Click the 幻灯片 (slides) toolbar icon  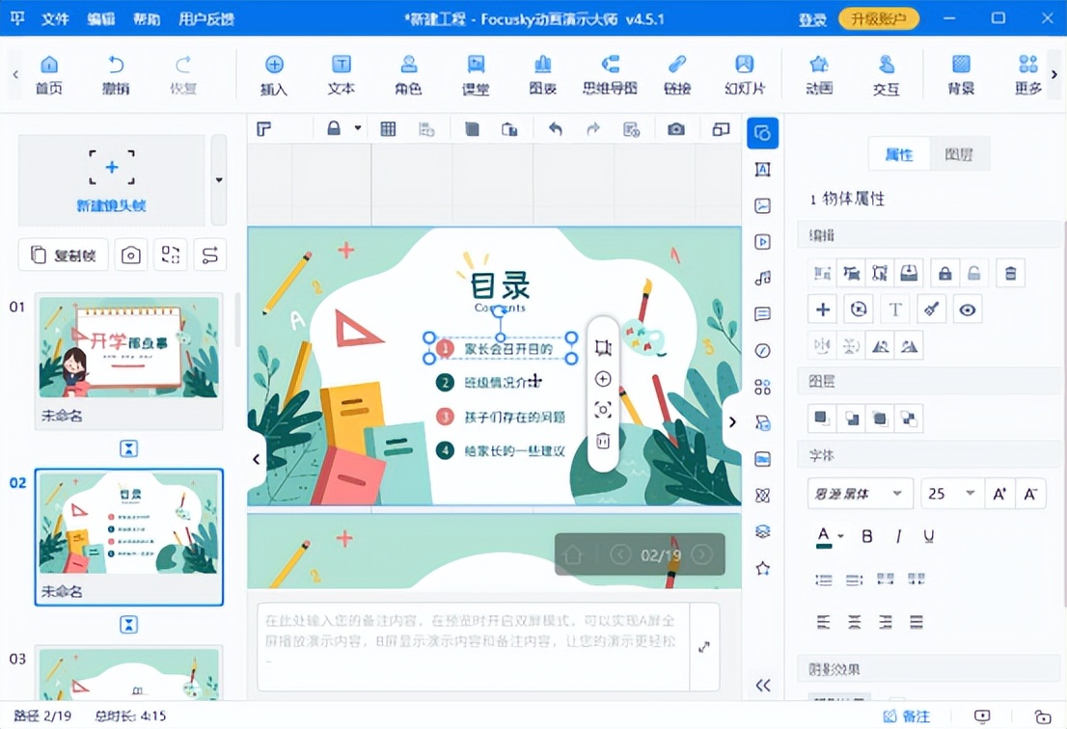(x=743, y=74)
